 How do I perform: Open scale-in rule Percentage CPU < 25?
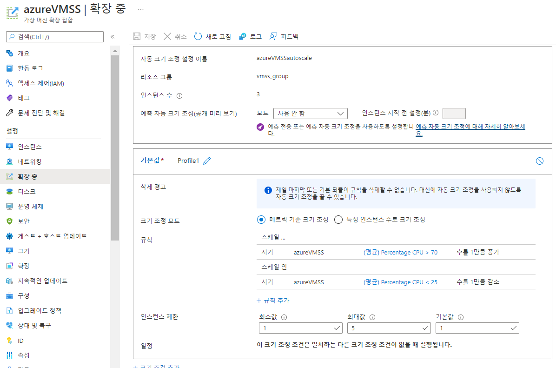click(x=400, y=282)
